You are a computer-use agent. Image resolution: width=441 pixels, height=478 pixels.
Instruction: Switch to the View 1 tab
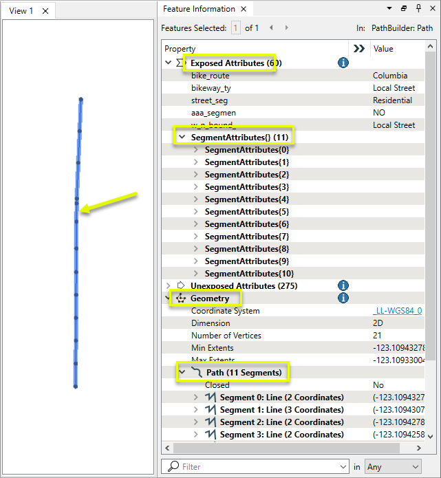coord(21,11)
